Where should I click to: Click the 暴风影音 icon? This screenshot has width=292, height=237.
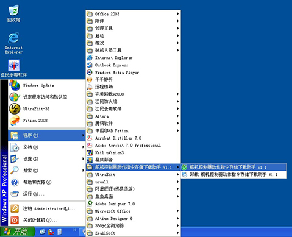click(x=90, y=160)
